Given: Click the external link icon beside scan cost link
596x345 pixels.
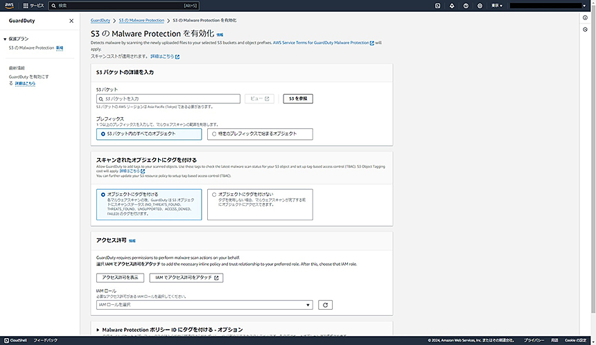Looking at the screenshot, I should point(177,57).
